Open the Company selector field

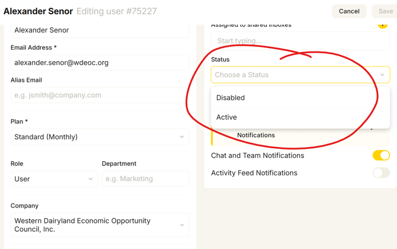tap(100, 225)
